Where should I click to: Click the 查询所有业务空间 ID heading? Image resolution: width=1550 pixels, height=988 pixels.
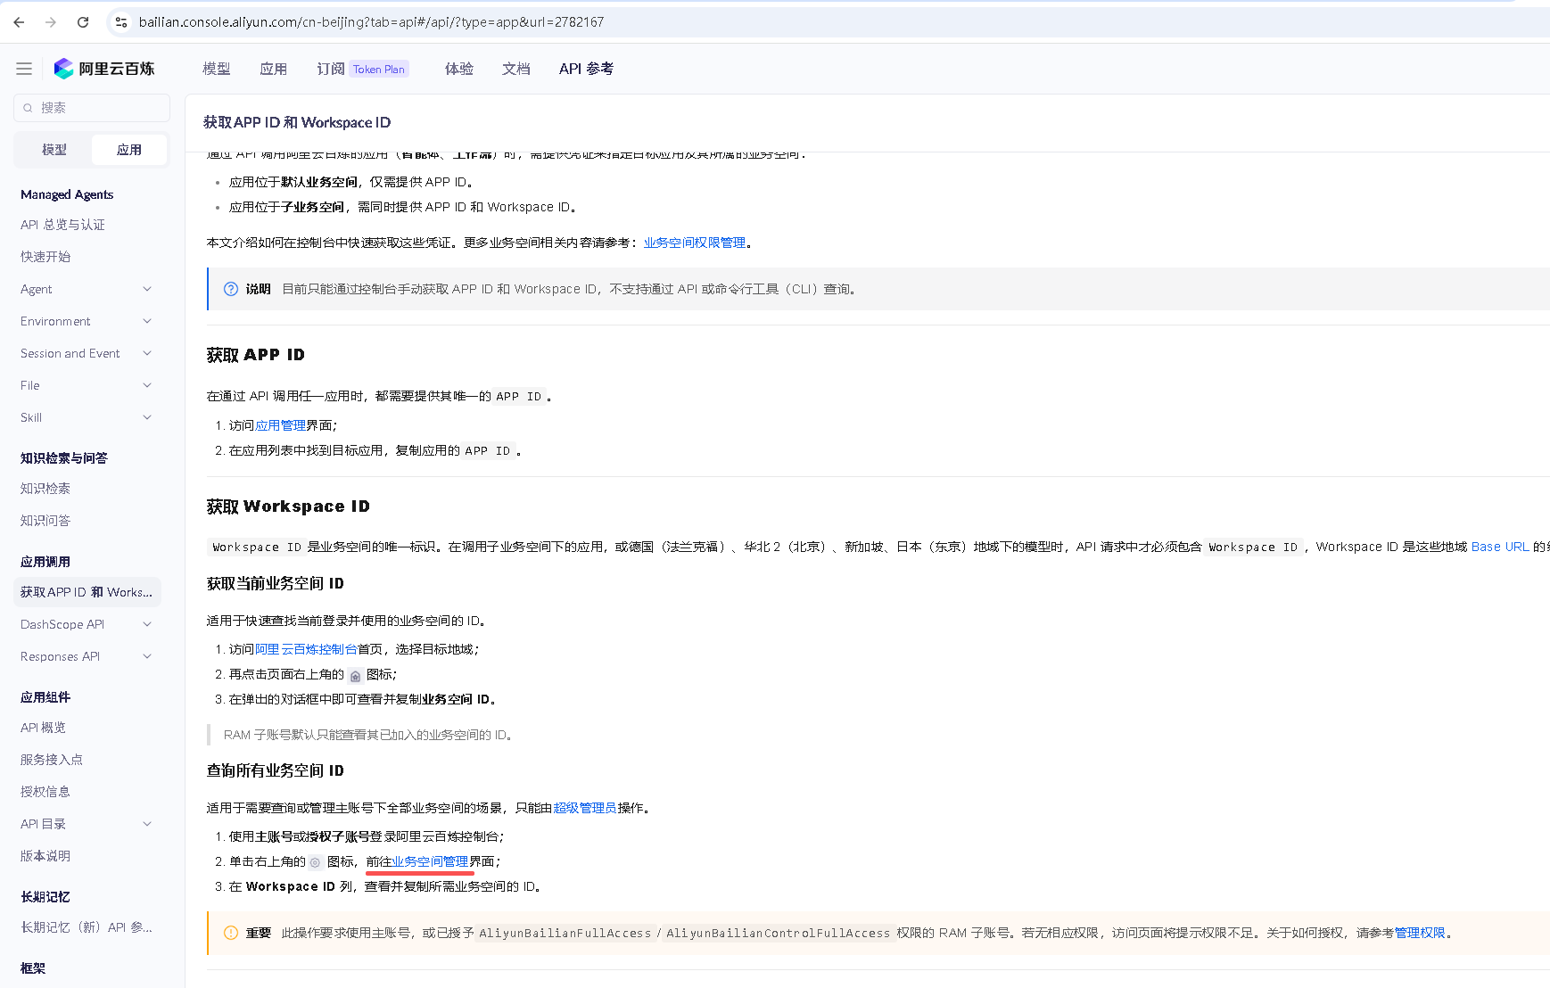276,770
